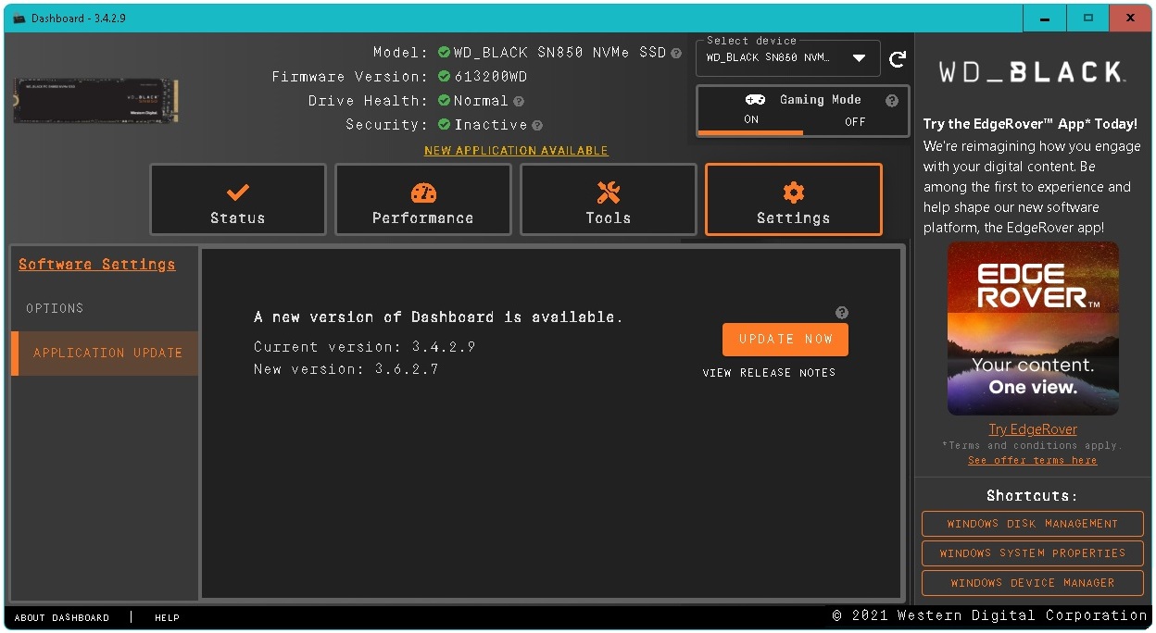Open the Settings tab
Image resolution: width=1156 pixels, height=633 pixels.
coord(794,200)
